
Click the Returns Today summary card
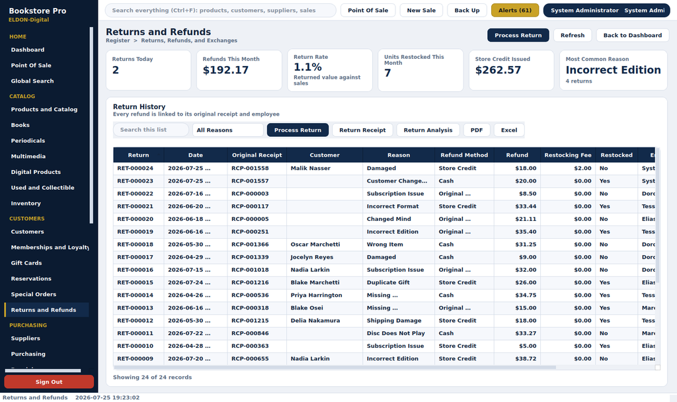[148, 70]
